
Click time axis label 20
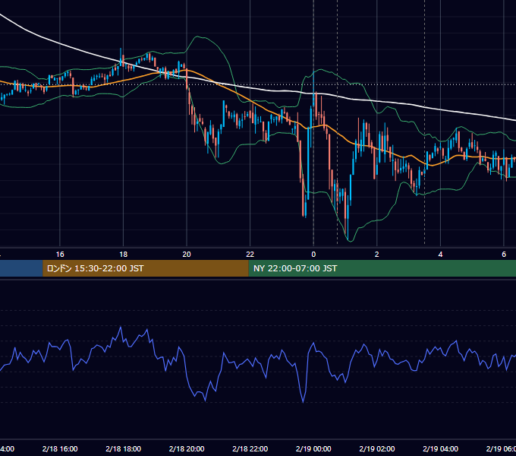[187, 255]
